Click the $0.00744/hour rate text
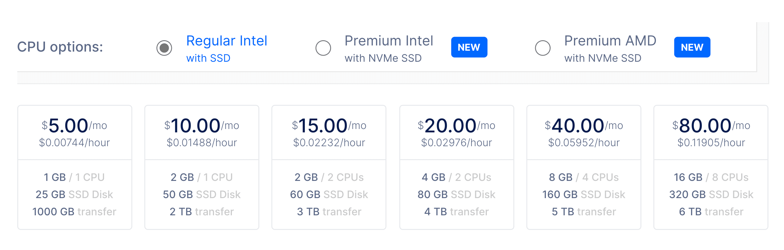The width and height of the screenshot is (784, 250). [75, 142]
